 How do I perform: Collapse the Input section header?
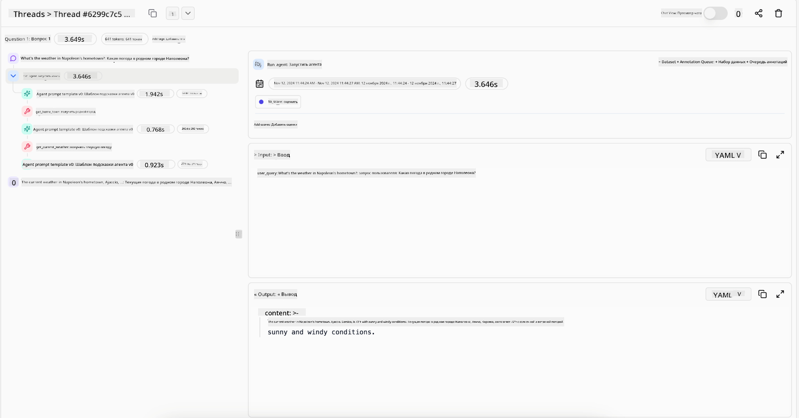tap(272, 155)
